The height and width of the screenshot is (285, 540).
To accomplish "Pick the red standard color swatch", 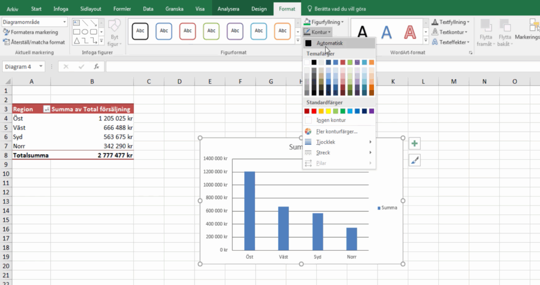I will [314, 111].
